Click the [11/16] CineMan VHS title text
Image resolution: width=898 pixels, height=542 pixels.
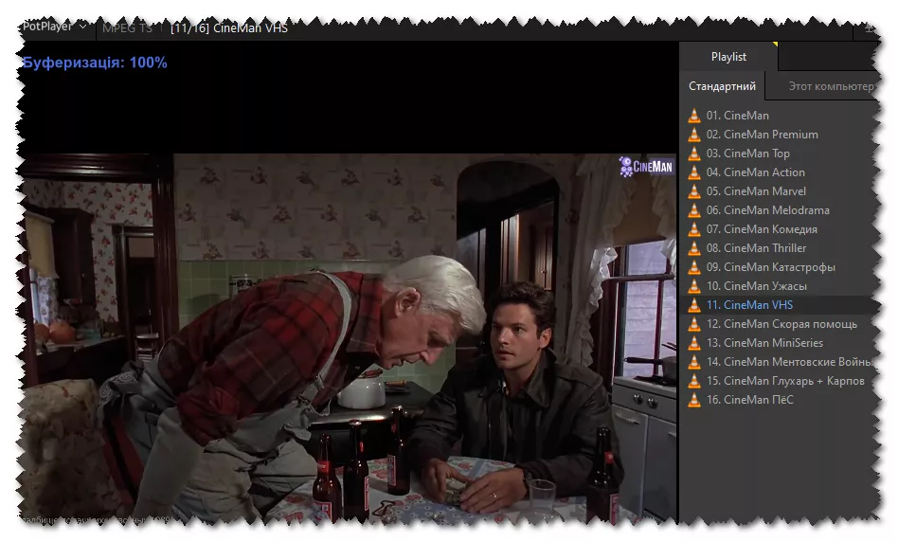(x=229, y=27)
